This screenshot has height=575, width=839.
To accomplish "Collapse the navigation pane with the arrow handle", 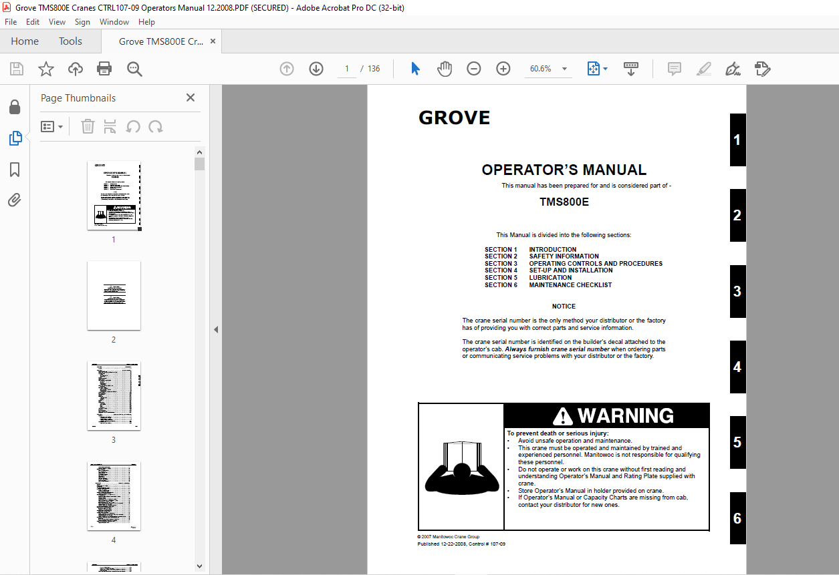I will coord(216,329).
